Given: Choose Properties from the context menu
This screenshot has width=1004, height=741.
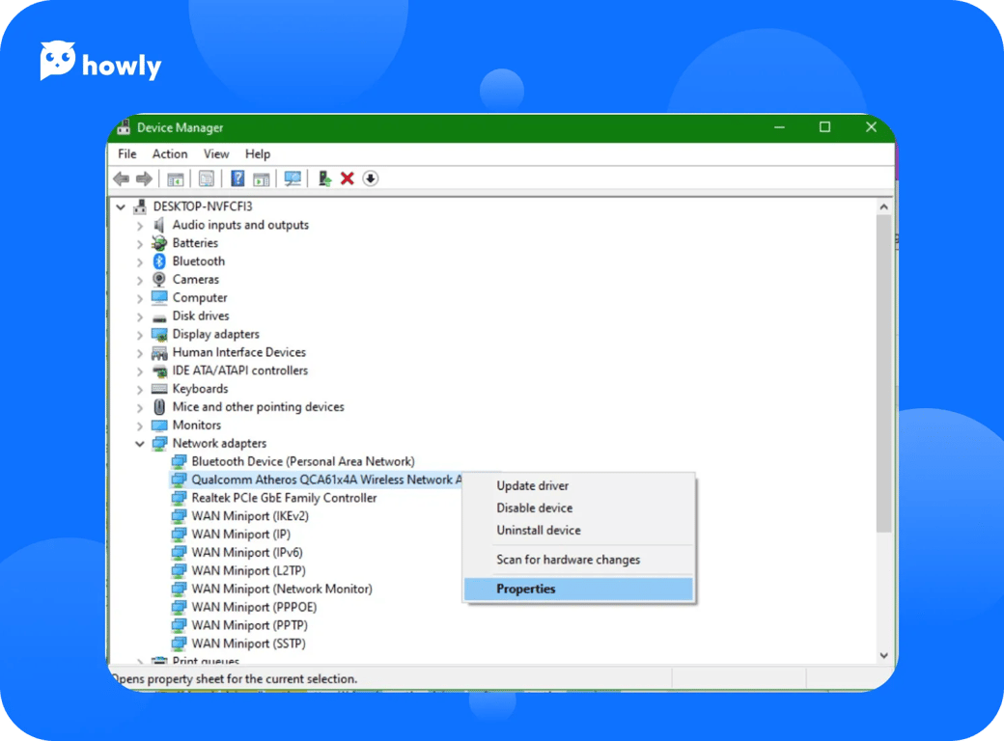Looking at the screenshot, I should pos(526,589).
